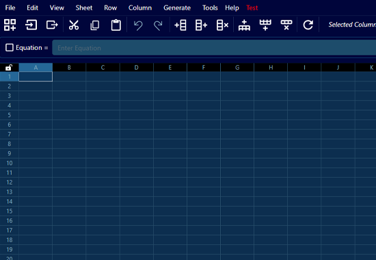Paste with the clipboard icon
376x260 pixels.
point(116,25)
